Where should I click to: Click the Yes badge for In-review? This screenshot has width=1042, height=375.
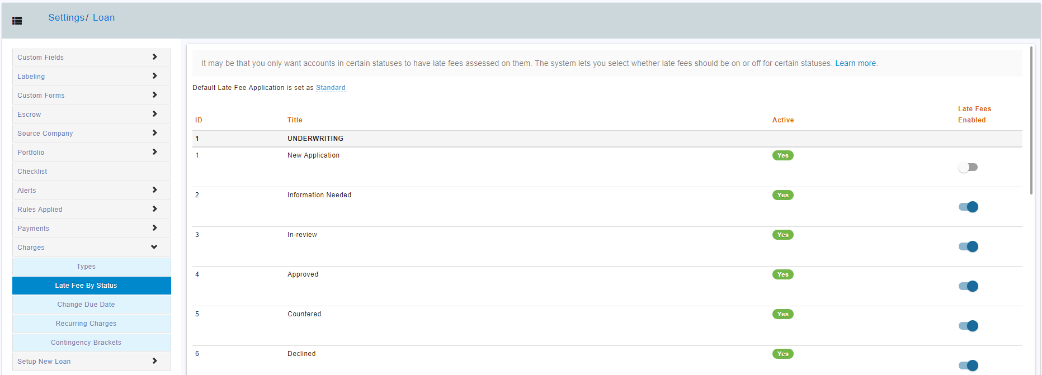coord(782,235)
